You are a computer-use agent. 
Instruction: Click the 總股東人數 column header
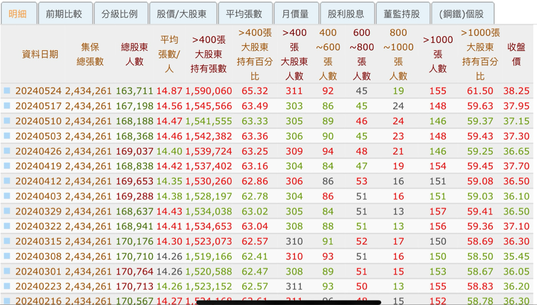[134, 54]
